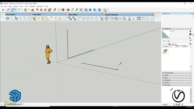This screenshot has height=109, width=194.
Task: Expand the Arc tool dropdown arrow
Action: point(22,10)
